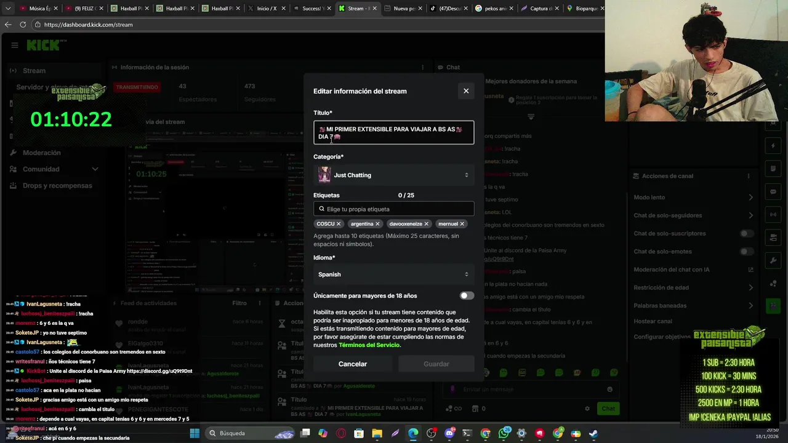Open Información de la sesión options menu
The width and height of the screenshot is (788, 443).
click(422, 68)
